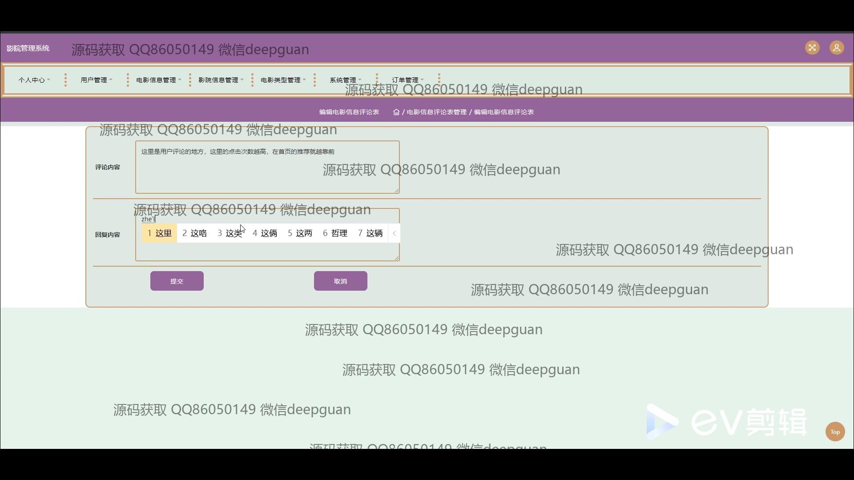
Task: Click the fullscreen toggle icon in header
Action: (x=812, y=48)
